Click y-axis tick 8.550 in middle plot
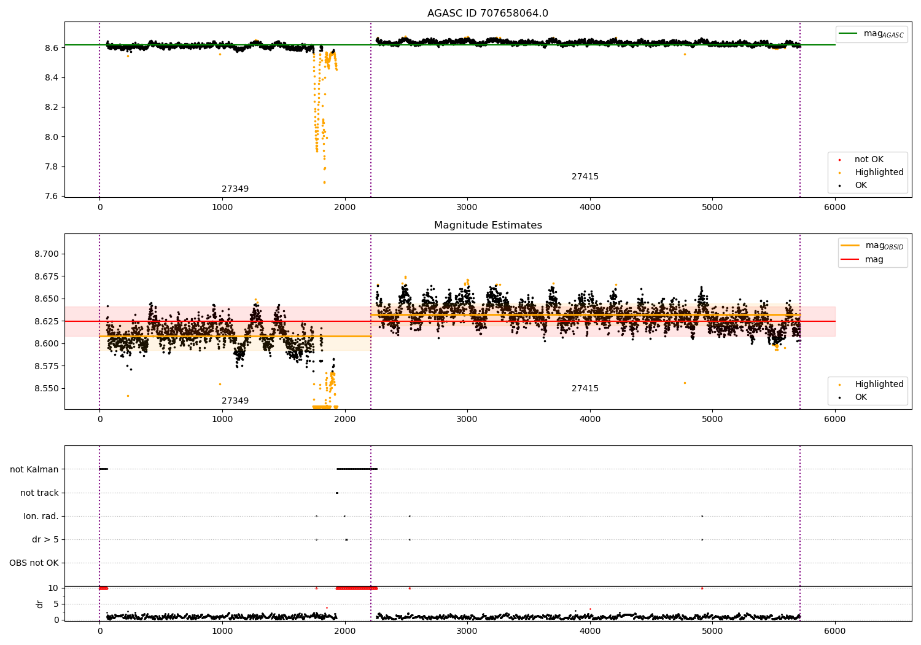The height and width of the screenshot is (645, 921). pyautogui.click(x=47, y=389)
